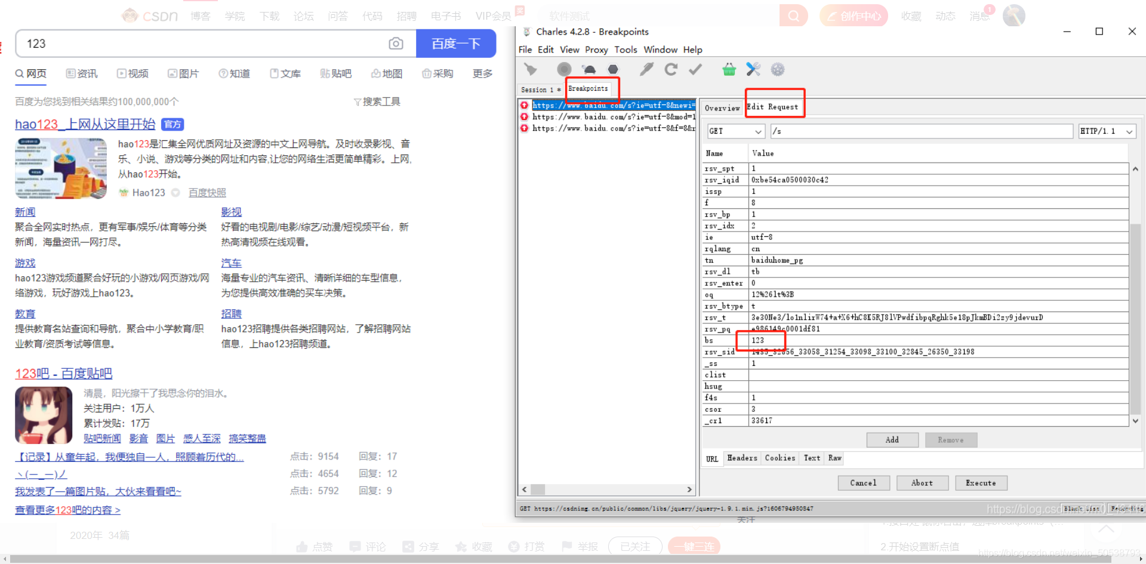The height and width of the screenshot is (564, 1146).
Task: Open the File menu in Charles
Action: [x=525, y=50]
